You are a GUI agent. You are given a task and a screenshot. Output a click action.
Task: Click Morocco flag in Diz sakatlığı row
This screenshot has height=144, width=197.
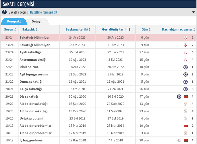tap(185, 96)
